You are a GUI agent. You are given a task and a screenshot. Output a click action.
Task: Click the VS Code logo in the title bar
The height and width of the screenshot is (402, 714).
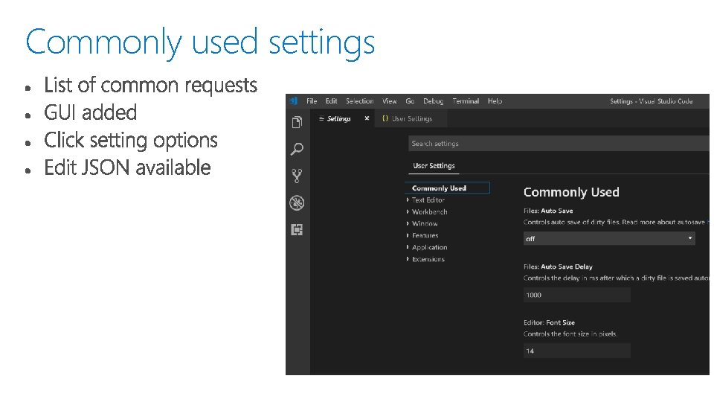click(x=294, y=100)
